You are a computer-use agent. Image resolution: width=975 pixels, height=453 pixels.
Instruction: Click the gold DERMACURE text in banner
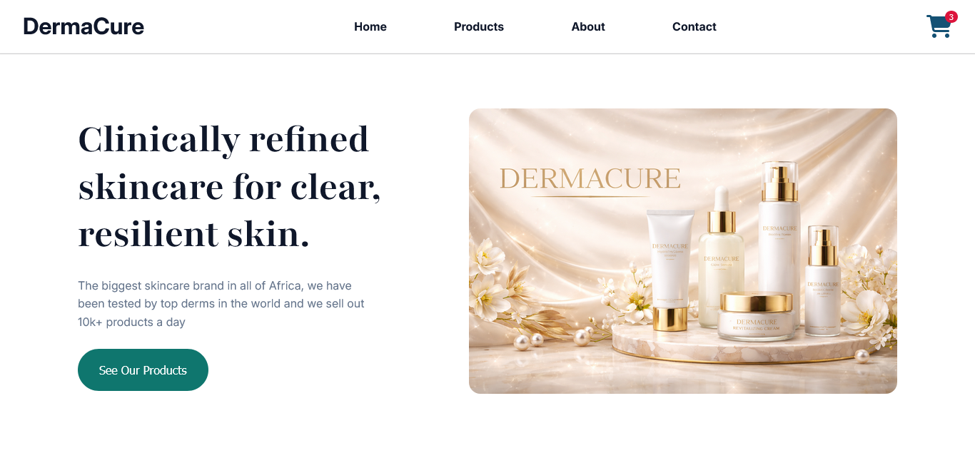click(x=590, y=179)
